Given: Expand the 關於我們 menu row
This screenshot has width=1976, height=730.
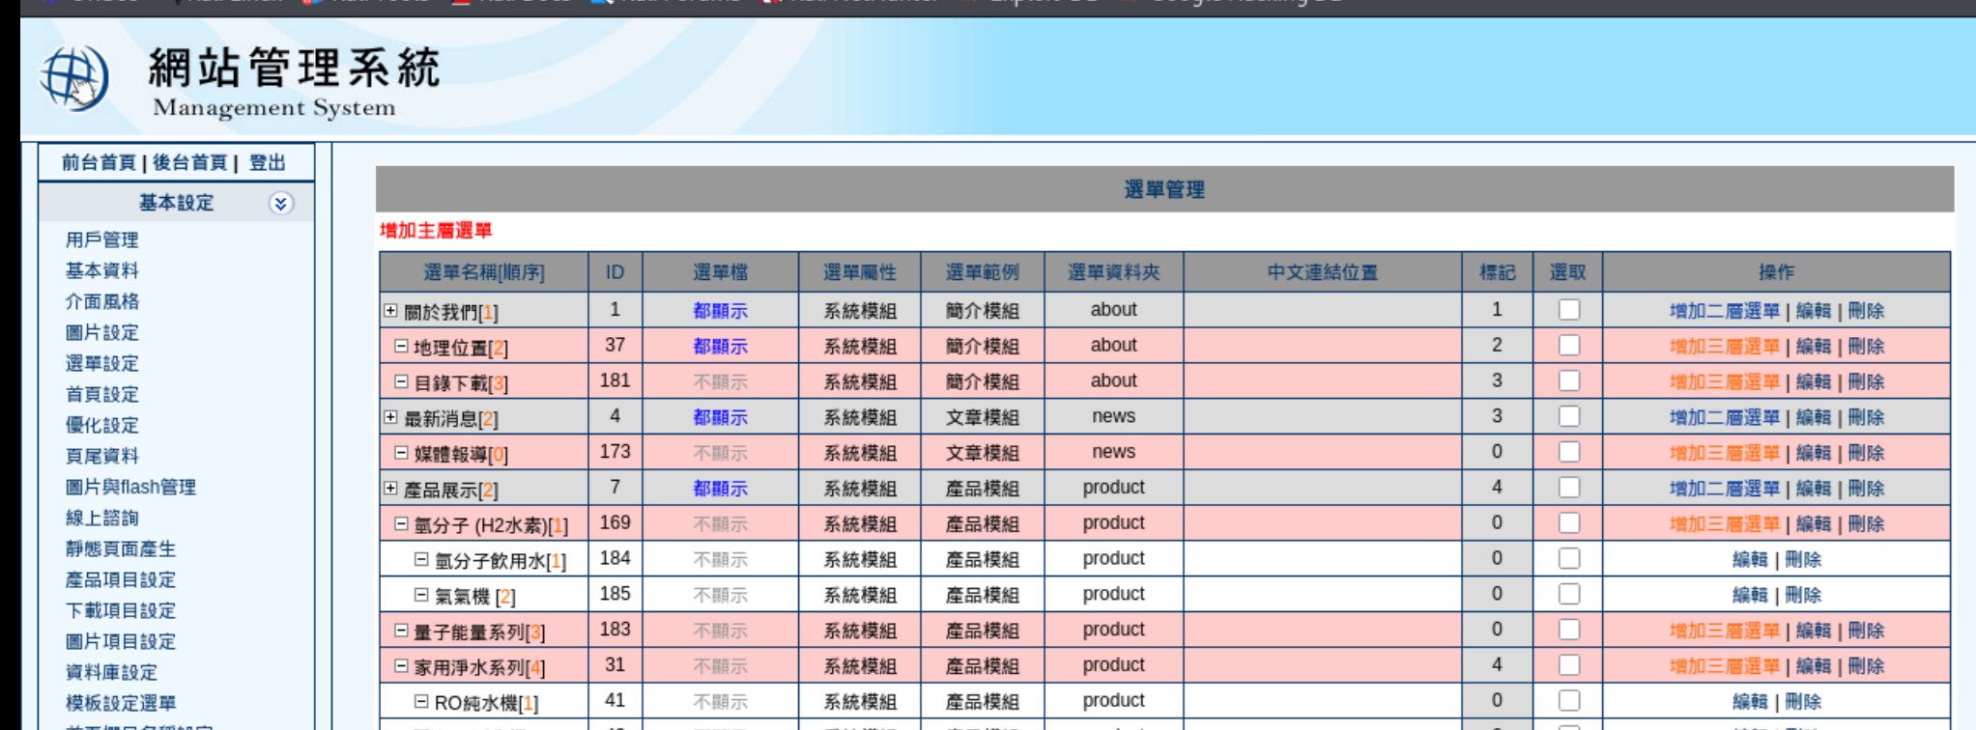Looking at the screenshot, I should pyautogui.click(x=390, y=311).
